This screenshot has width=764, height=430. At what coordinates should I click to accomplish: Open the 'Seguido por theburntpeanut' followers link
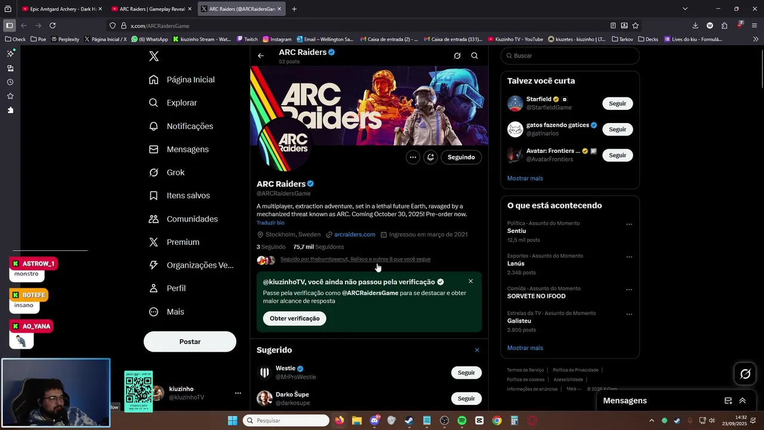click(355, 259)
